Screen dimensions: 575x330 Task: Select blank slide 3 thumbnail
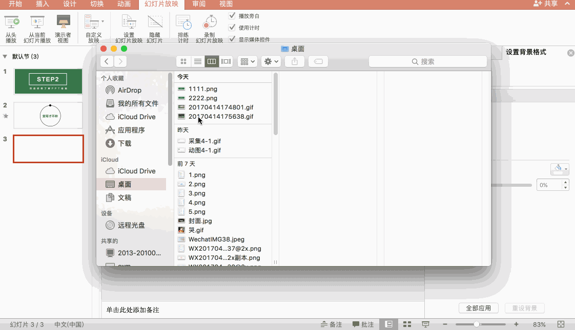point(48,149)
